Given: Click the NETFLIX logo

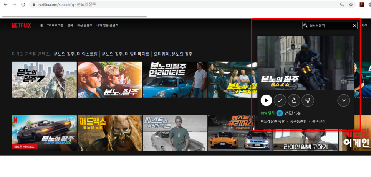Looking at the screenshot, I should tap(21, 26).
